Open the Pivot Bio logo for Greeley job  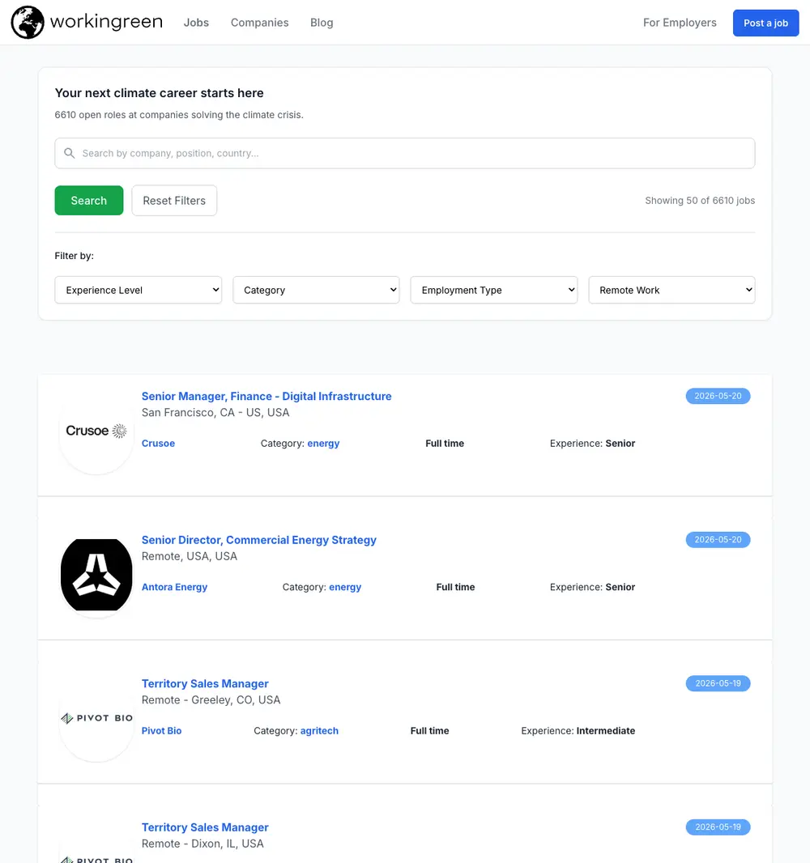[96, 718]
